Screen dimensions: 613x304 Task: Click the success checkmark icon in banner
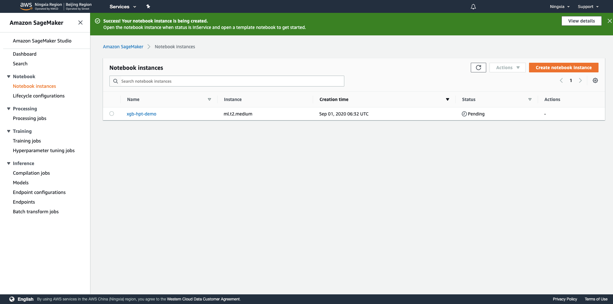(x=98, y=21)
